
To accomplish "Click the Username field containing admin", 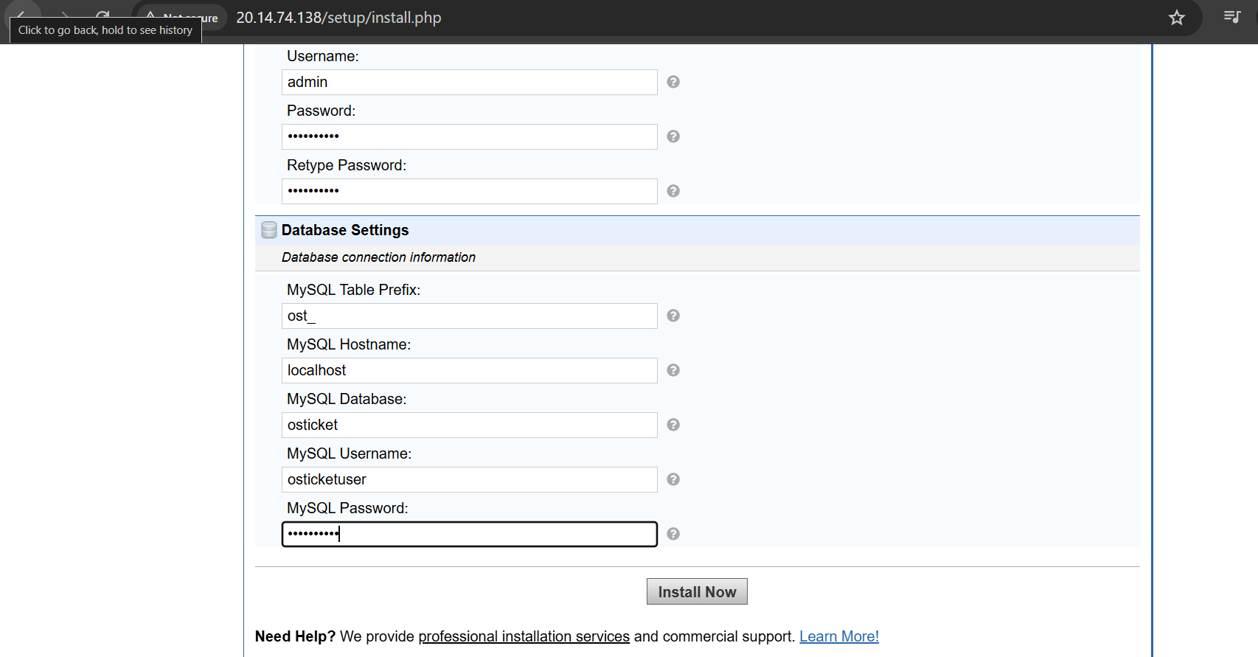I will pyautogui.click(x=469, y=82).
